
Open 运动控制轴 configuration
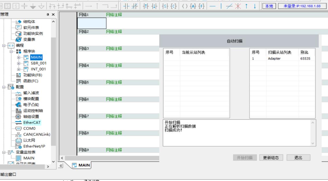coord(33,111)
